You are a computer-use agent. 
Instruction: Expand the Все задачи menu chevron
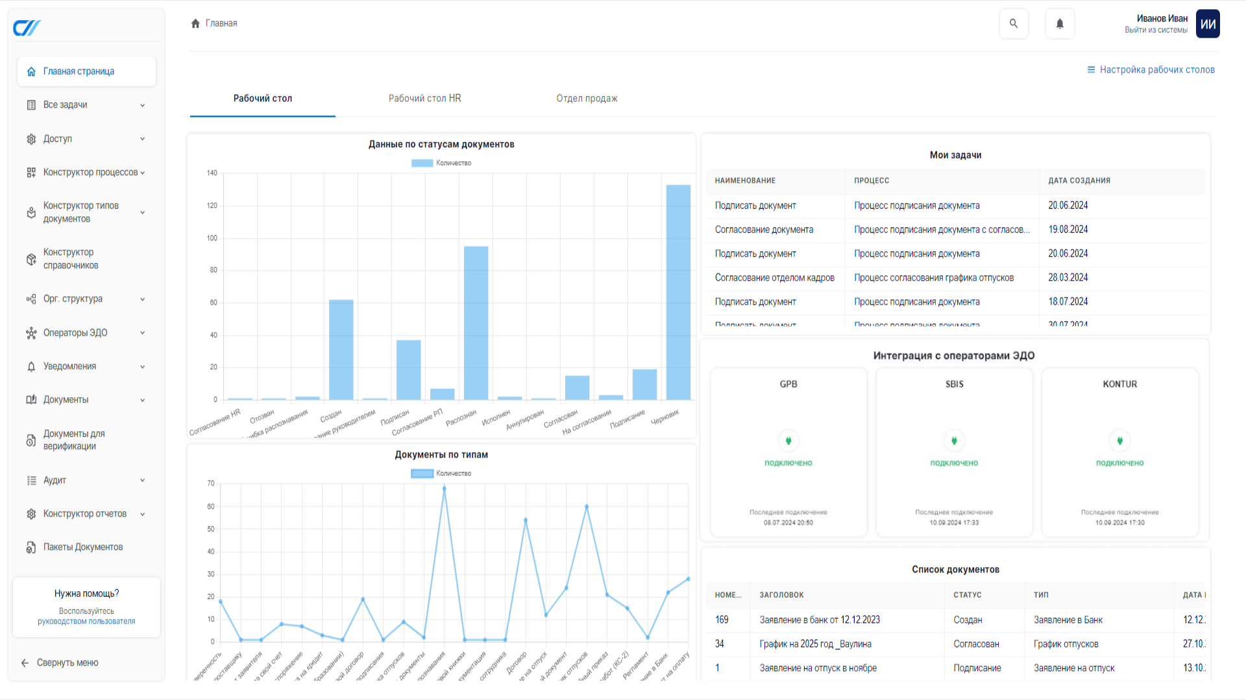[x=143, y=106]
